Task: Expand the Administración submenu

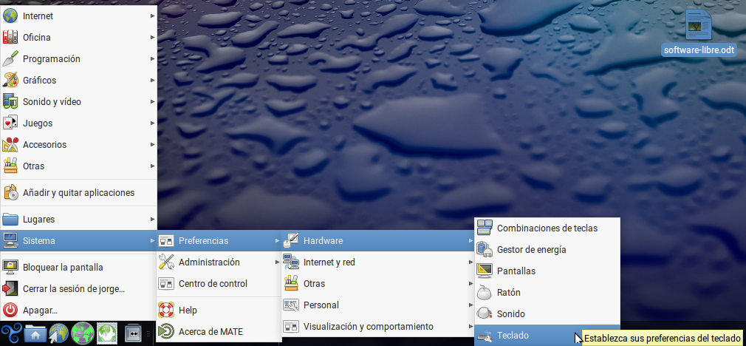Action: click(x=209, y=262)
